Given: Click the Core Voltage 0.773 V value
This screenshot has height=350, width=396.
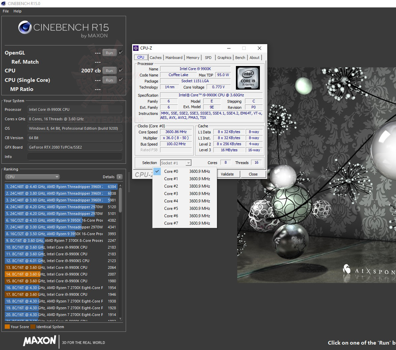Looking at the screenshot, I should [218, 87].
